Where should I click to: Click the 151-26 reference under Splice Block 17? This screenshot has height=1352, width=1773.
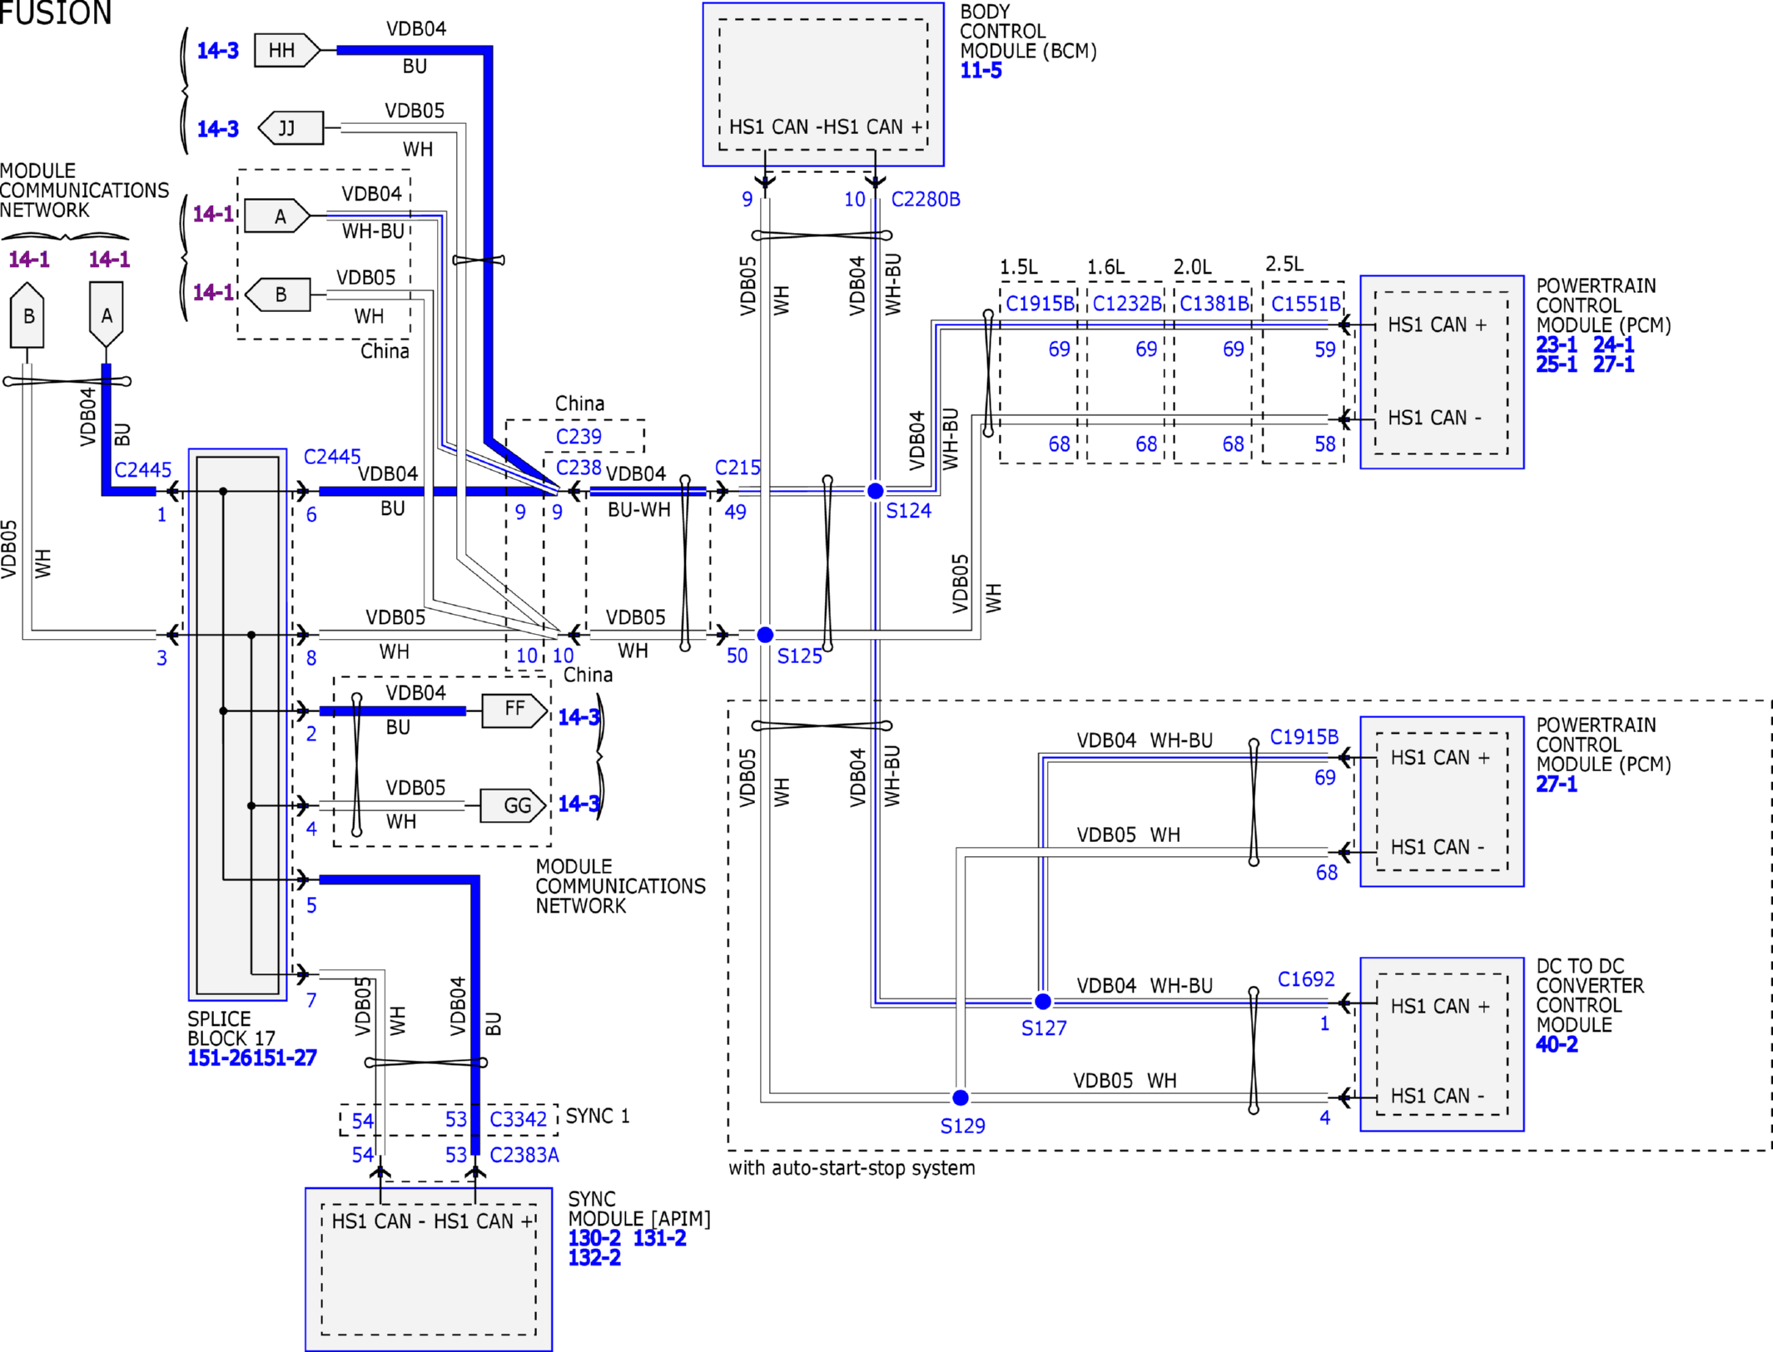(220, 1057)
